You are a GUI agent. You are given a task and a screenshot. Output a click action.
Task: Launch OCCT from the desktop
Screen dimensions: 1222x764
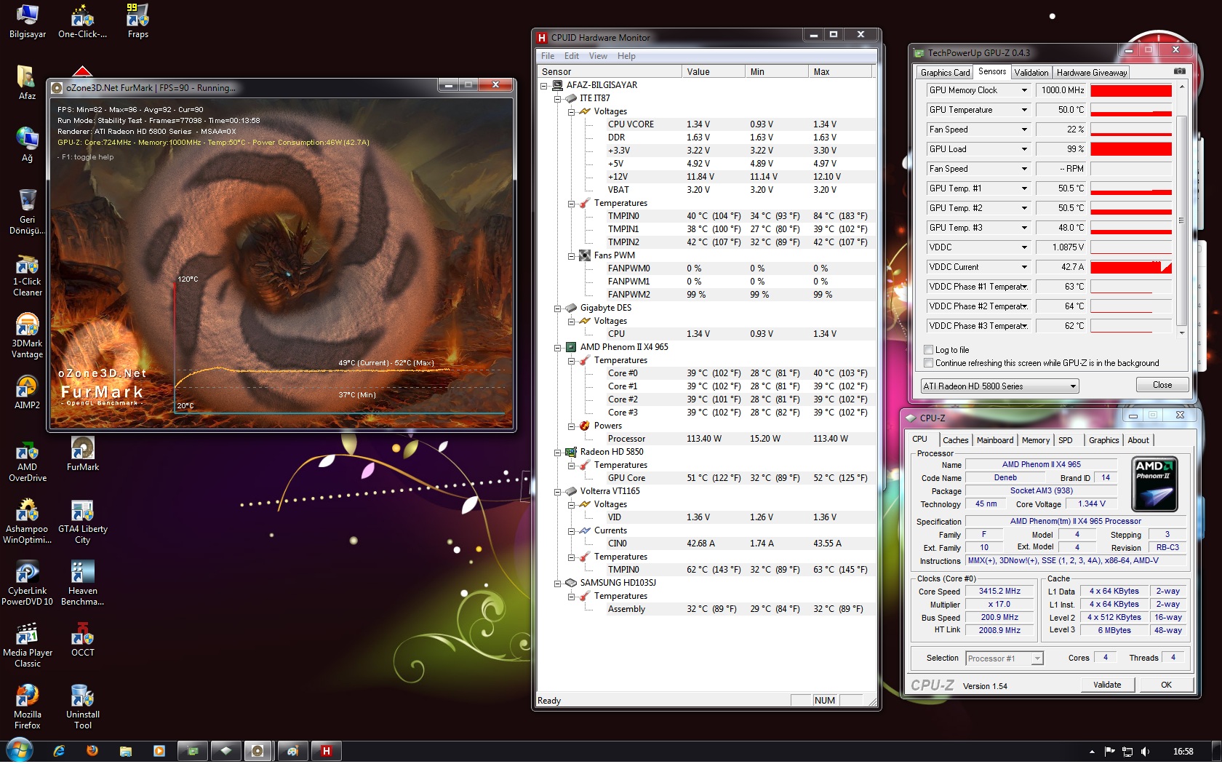pos(82,640)
